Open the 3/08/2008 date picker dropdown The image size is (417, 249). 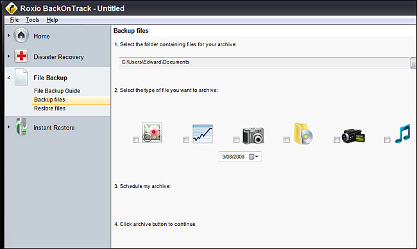[x=253, y=157]
